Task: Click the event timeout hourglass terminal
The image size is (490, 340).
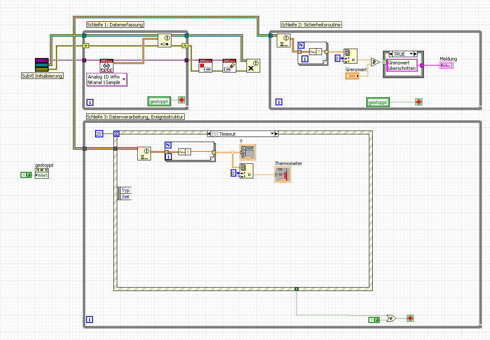Action: tap(116, 134)
